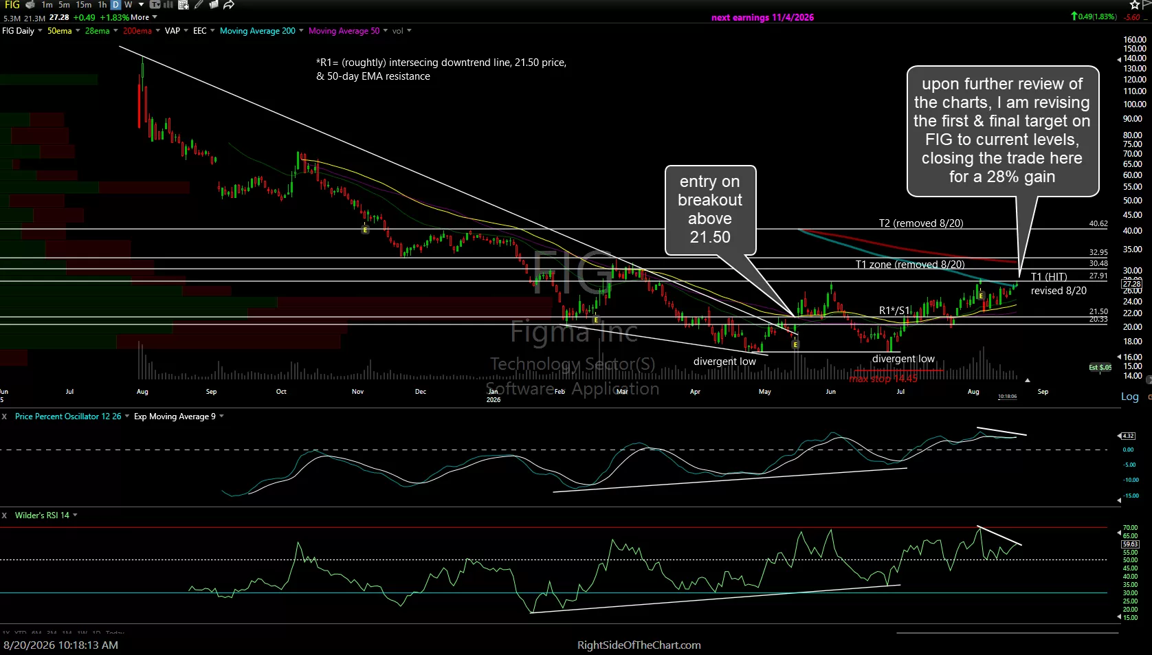
Task: Click the 40.62 price level label
Action: [x=1098, y=224]
